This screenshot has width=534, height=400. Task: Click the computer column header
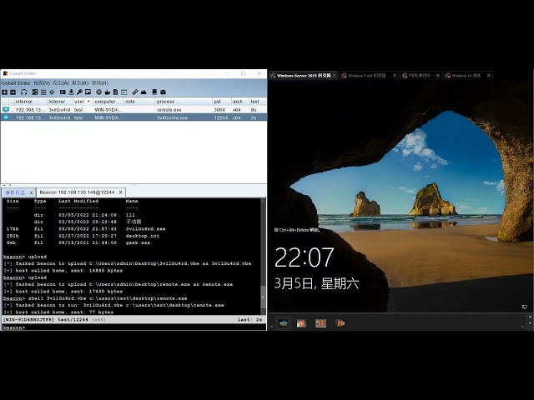108,102
